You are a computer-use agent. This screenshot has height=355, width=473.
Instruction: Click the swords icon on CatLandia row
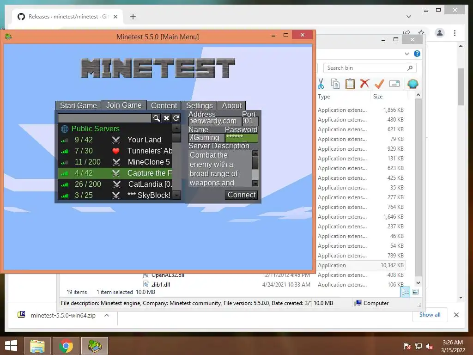coord(116,184)
